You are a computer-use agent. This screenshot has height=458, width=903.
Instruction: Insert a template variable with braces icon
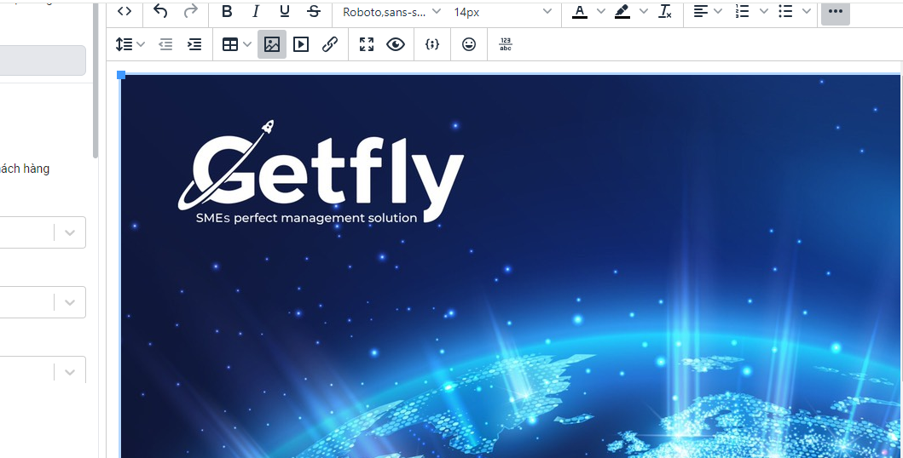[432, 44]
